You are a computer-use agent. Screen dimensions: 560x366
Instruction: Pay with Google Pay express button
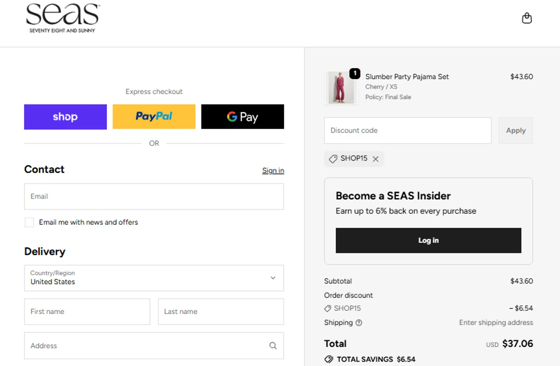[x=243, y=117]
